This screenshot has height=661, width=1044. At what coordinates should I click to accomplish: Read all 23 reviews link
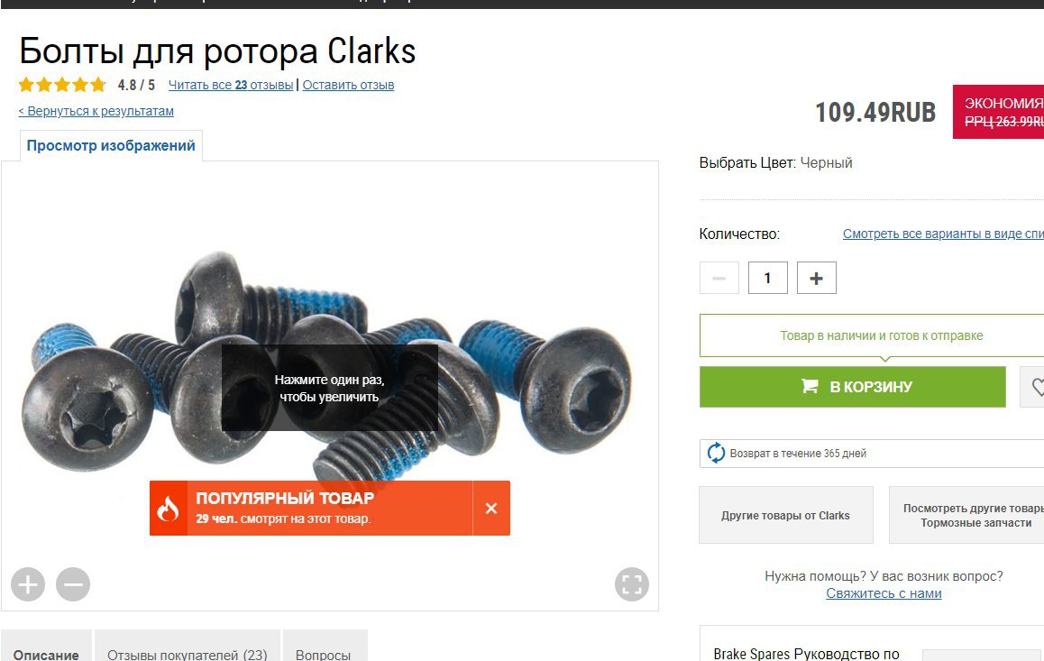231,85
